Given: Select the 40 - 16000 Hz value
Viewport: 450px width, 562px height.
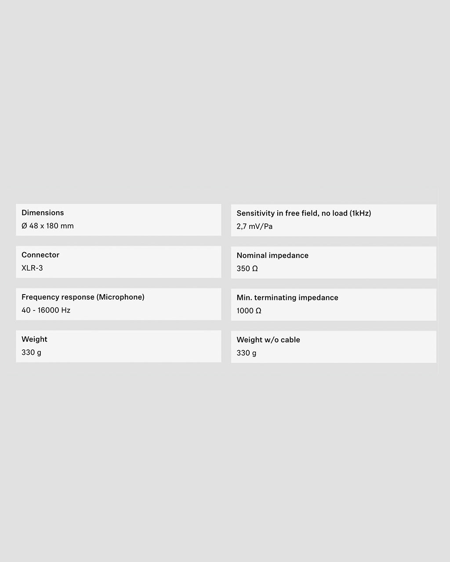Looking at the screenshot, I should pyautogui.click(x=46, y=310).
